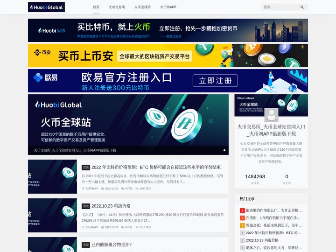Open hot article 银杏果的作用那么广
The width and height of the screenshot is (336, 252).
pyautogui.click(x=273, y=210)
